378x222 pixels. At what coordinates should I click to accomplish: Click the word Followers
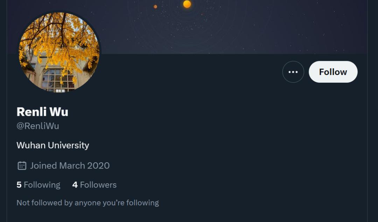click(98, 185)
